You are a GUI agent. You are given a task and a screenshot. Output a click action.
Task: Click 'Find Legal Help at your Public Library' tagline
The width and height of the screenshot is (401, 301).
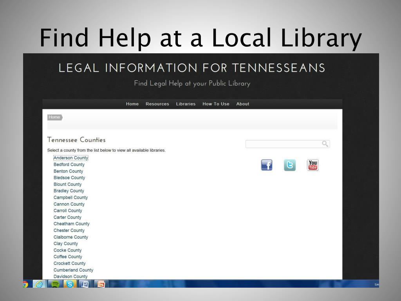[x=192, y=83]
